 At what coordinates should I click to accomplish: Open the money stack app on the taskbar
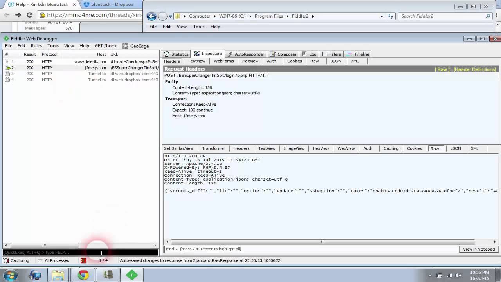click(x=108, y=275)
